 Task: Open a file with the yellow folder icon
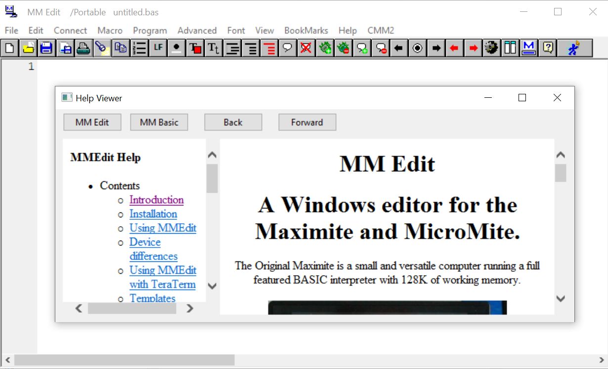pos(28,48)
